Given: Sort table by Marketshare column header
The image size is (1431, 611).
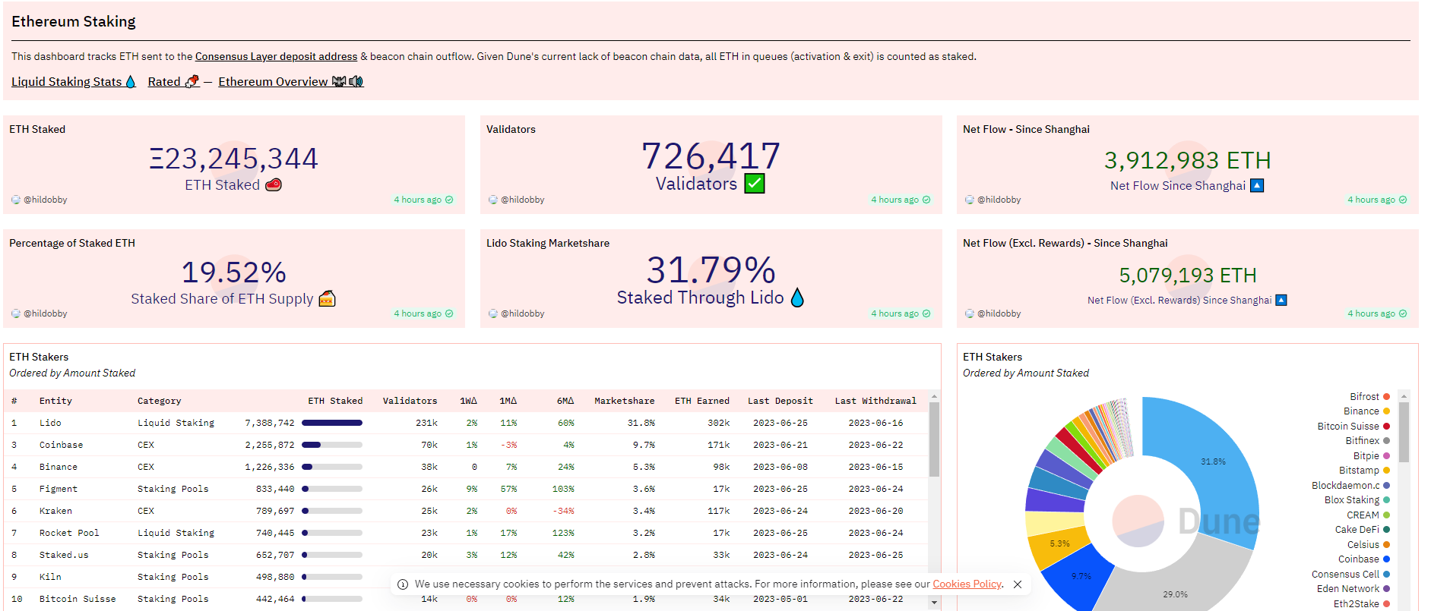Looking at the screenshot, I should pos(624,401).
